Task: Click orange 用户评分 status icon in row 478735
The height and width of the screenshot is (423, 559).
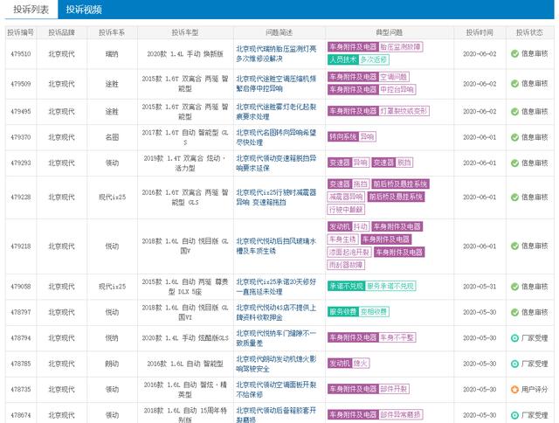Action: 514,390
